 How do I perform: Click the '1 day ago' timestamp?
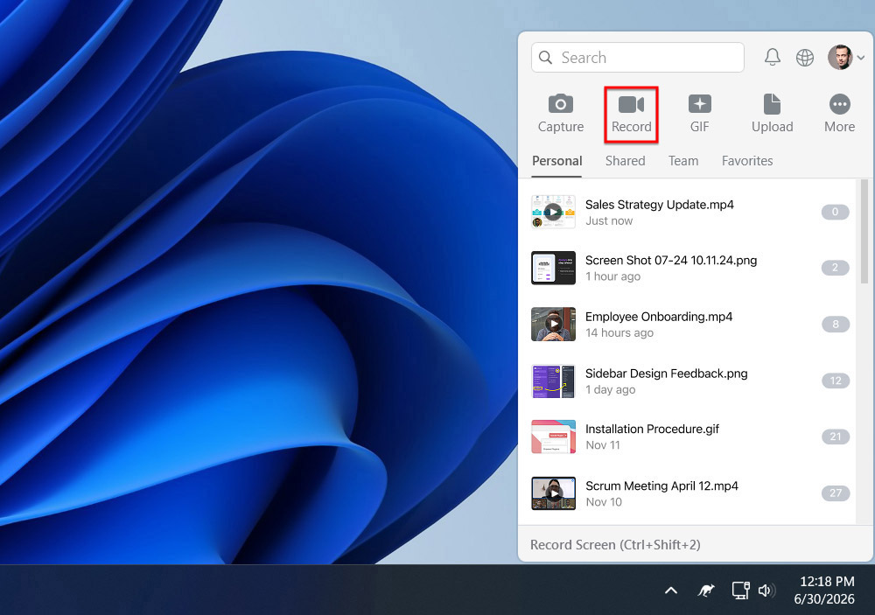pos(611,389)
